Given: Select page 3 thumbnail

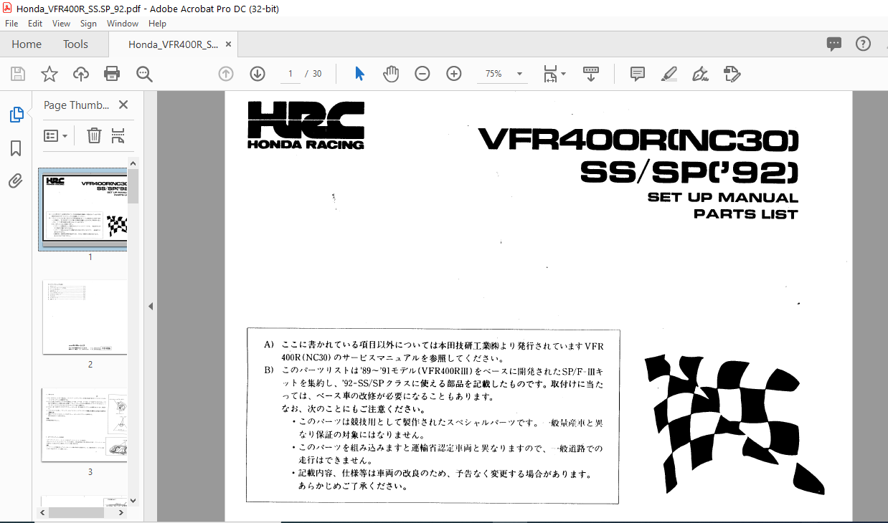Looking at the screenshot, I should [x=85, y=425].
